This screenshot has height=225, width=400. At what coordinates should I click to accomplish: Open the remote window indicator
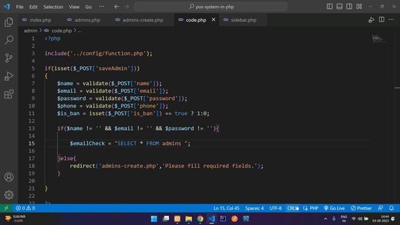[x=6, y=208]
